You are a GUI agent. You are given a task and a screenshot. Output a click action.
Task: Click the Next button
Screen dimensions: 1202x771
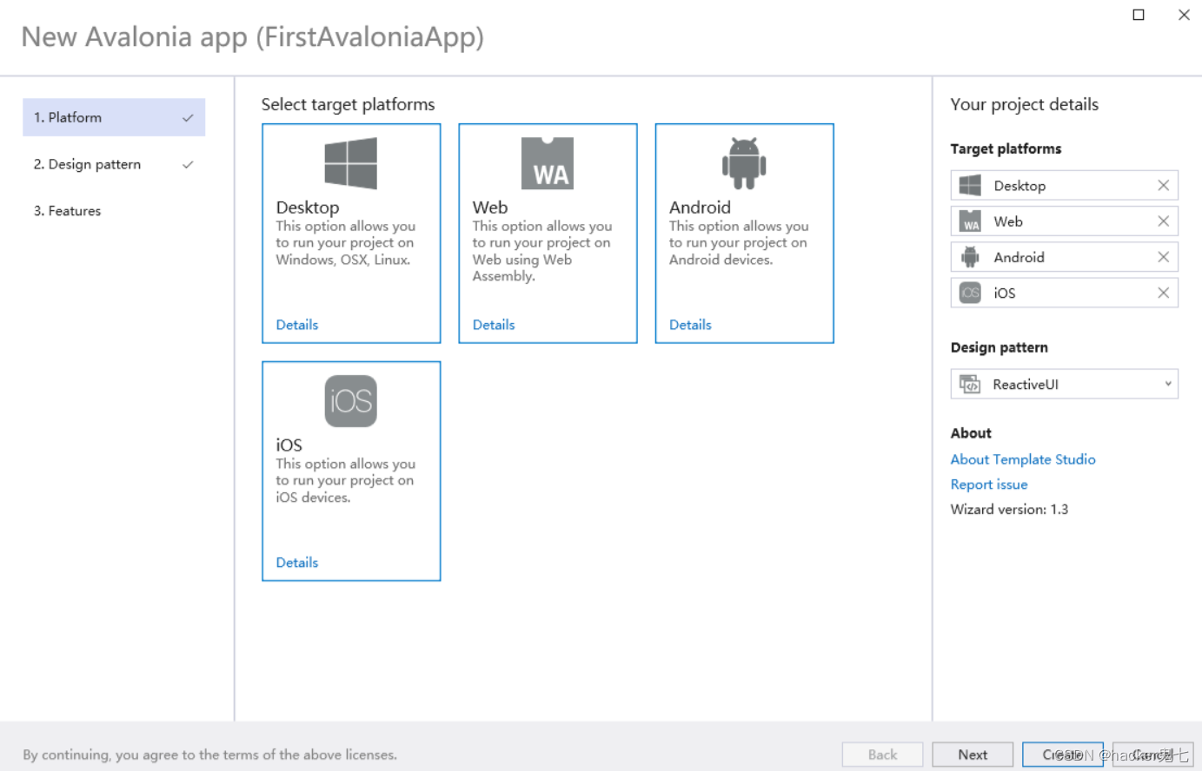973,755
